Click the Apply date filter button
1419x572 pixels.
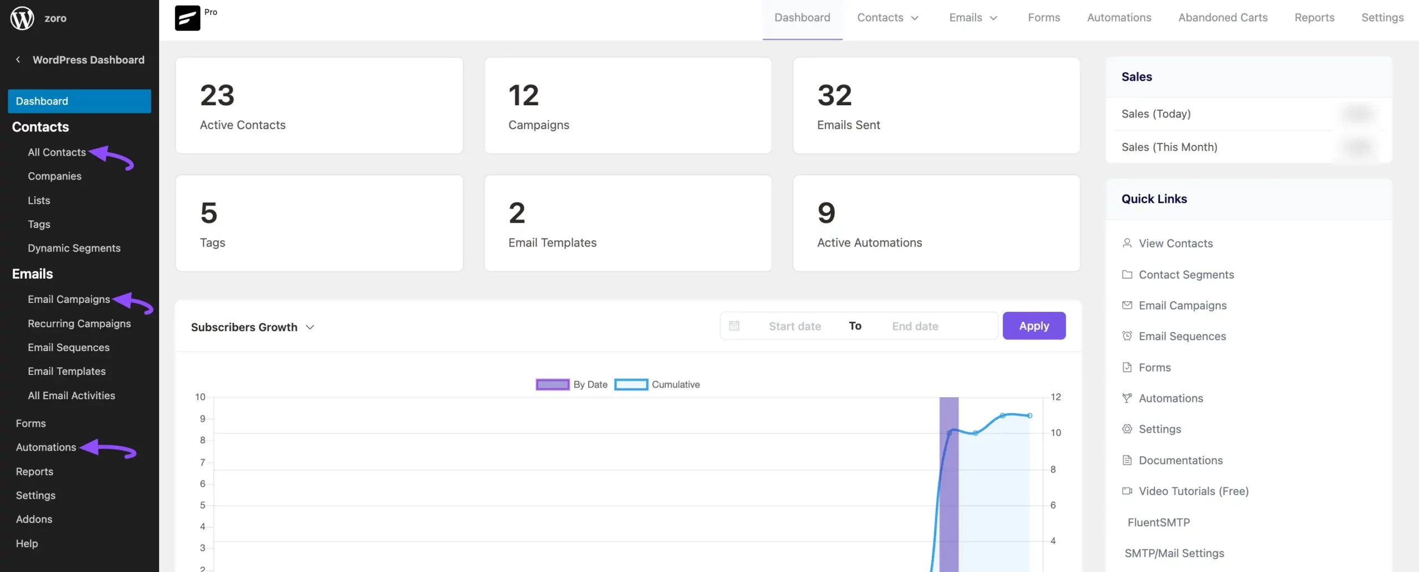pyautogui.click(x=1034, y=326)
